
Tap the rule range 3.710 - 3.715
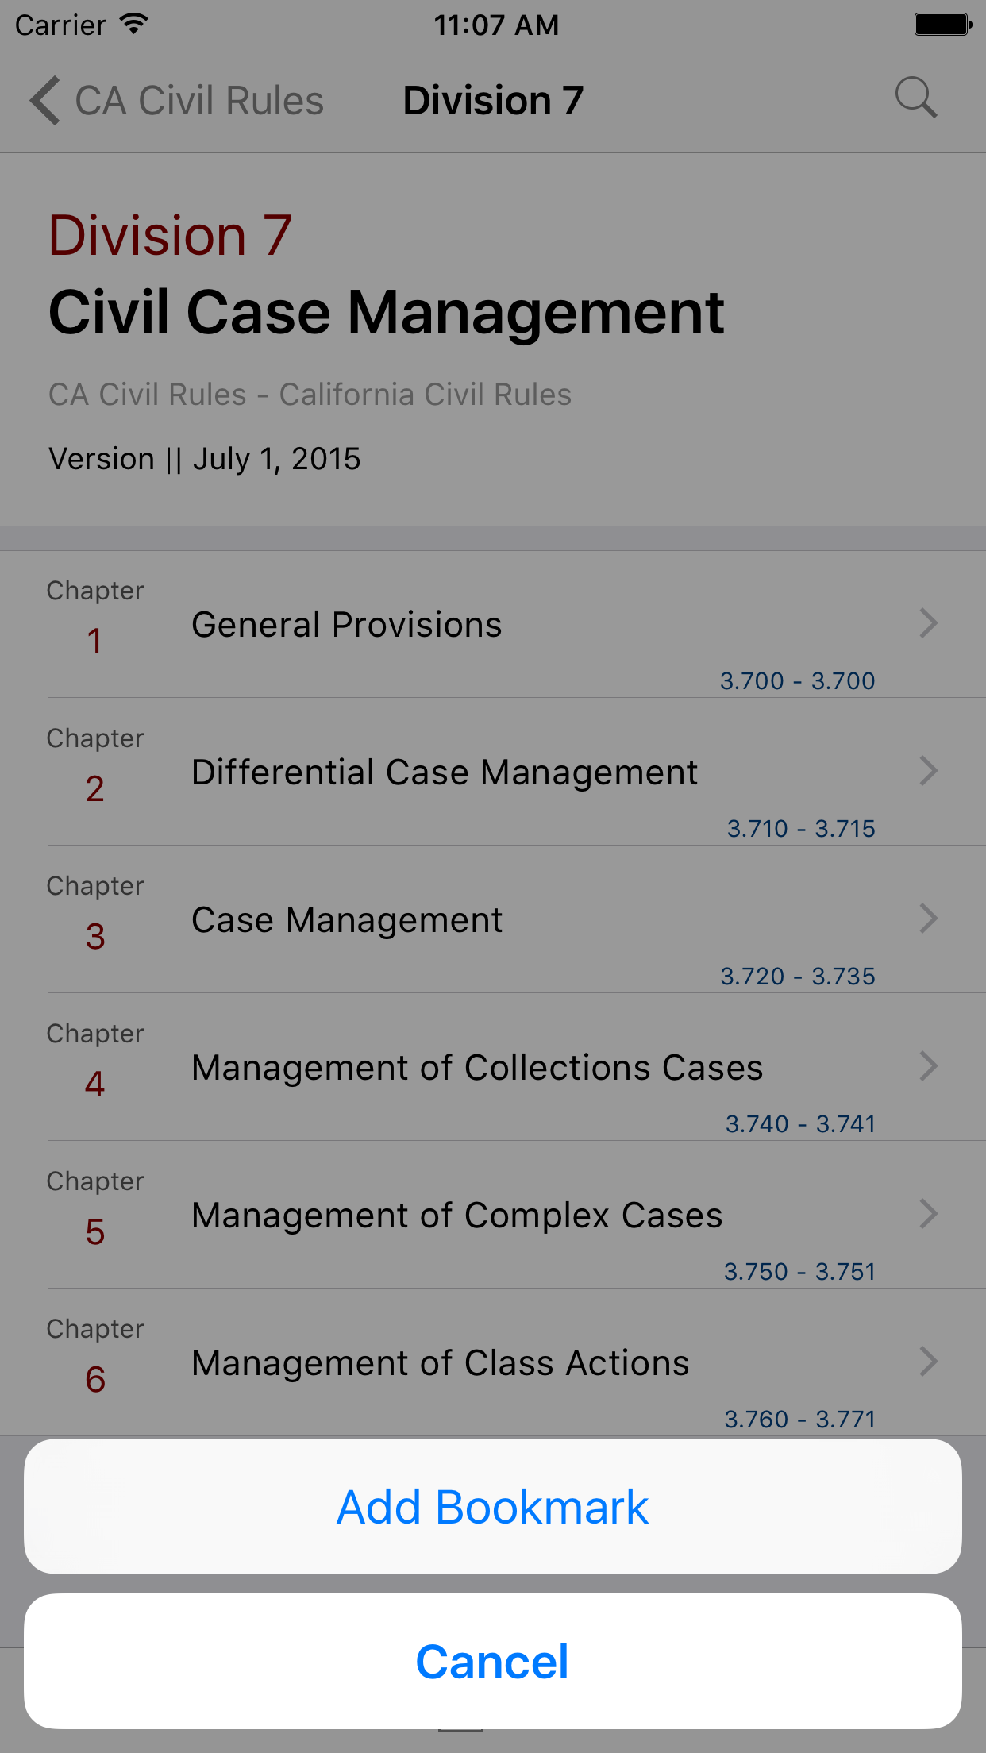coord(801,828)
